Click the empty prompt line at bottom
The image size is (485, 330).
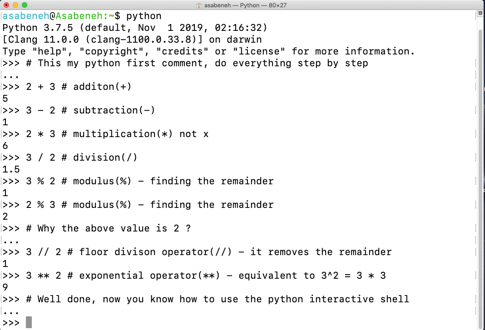click(x=11, y=322)
